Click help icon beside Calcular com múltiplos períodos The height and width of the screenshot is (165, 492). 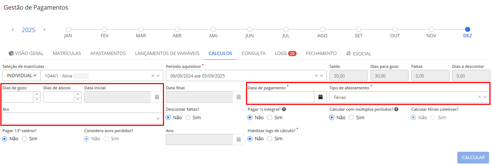(396, 109)
